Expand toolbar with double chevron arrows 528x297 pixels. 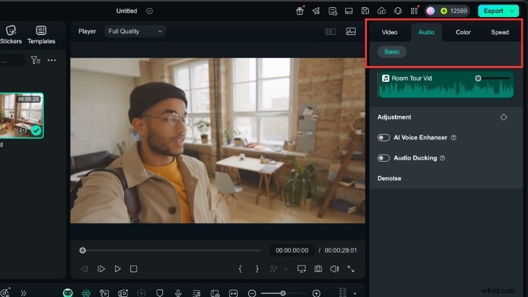coord(23,293)
